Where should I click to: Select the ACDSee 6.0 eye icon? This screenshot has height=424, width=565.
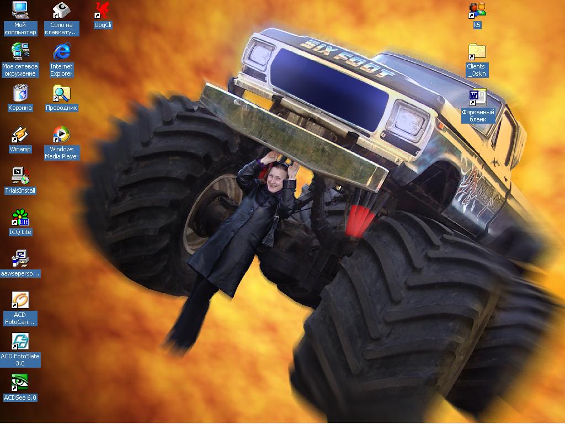[x=20, y=383]
